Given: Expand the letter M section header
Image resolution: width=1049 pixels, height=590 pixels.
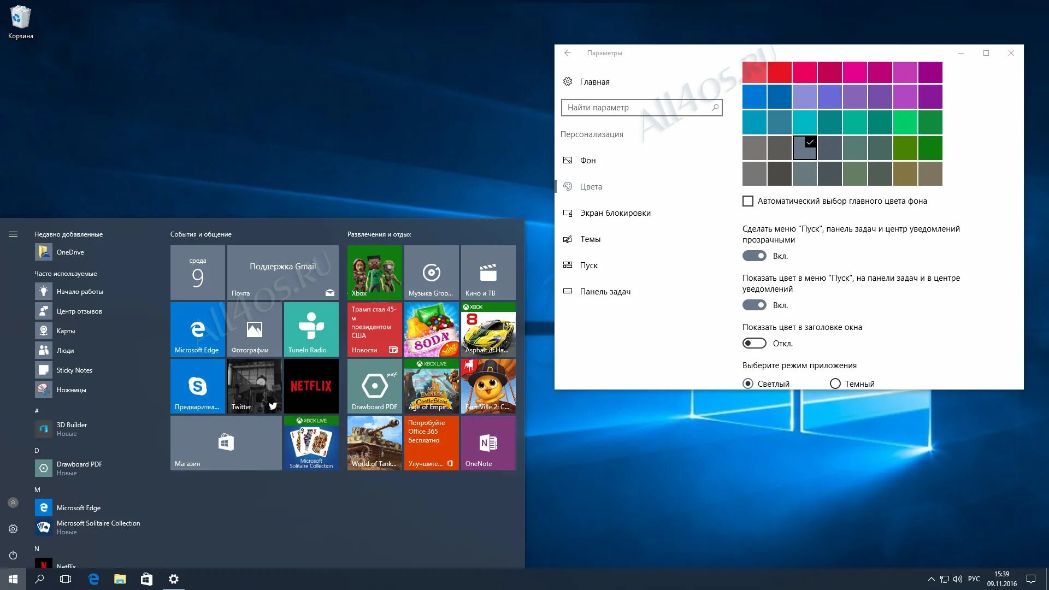Looking at the screenshot, I should (x=37, y=490).
